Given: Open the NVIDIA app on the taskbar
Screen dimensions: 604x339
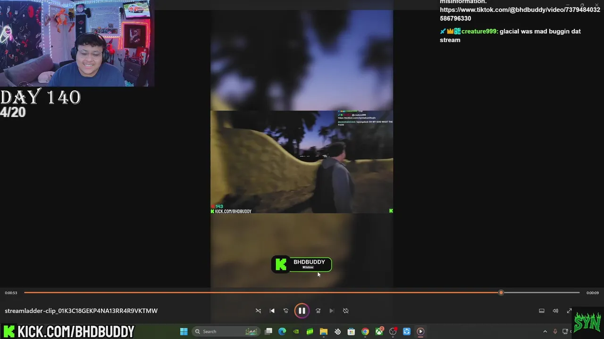Looking at the screenshot, I should tap(296, 331).
